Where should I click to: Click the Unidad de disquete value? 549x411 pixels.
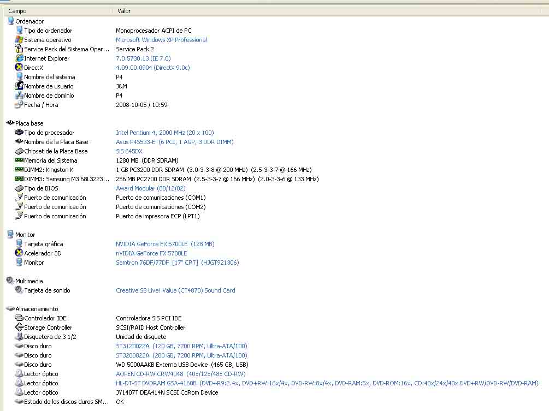[x=141, y=336]
